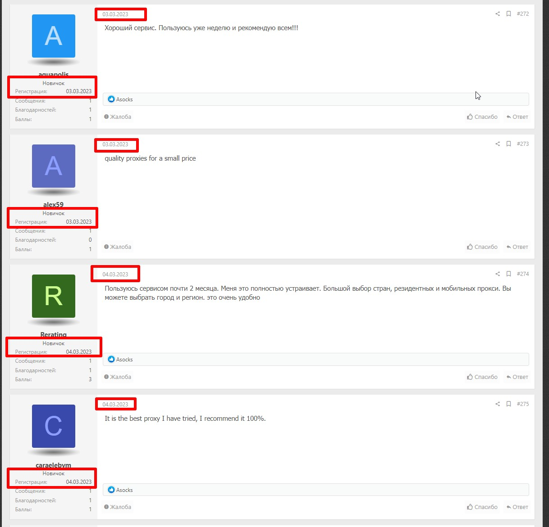
Task: Open alex59 user profile name
Action: pyautogui.click(x=54, y=205)
